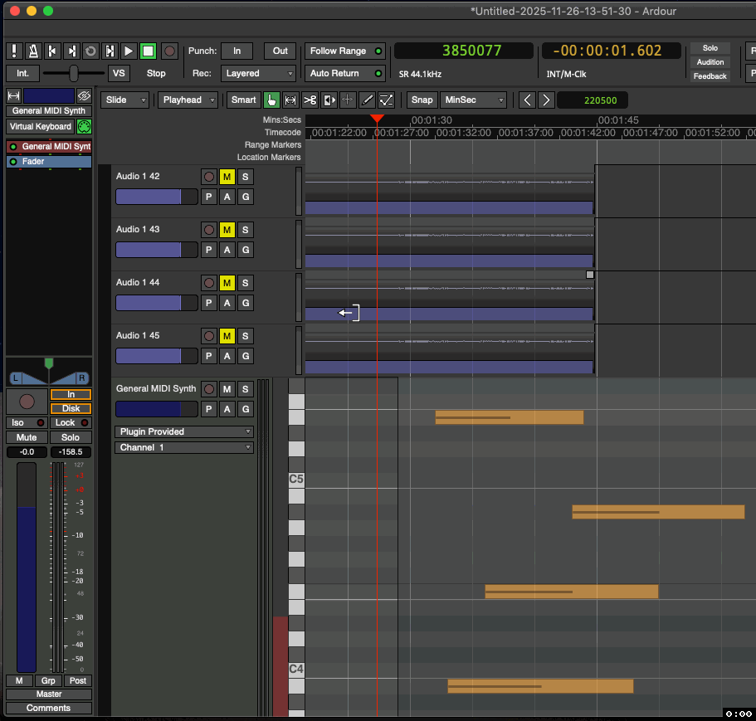Image resolution: width=756 pixels, height=721 pixels.
Task: Click the red playhead marker on timeline
Action: tap(378, 119)
